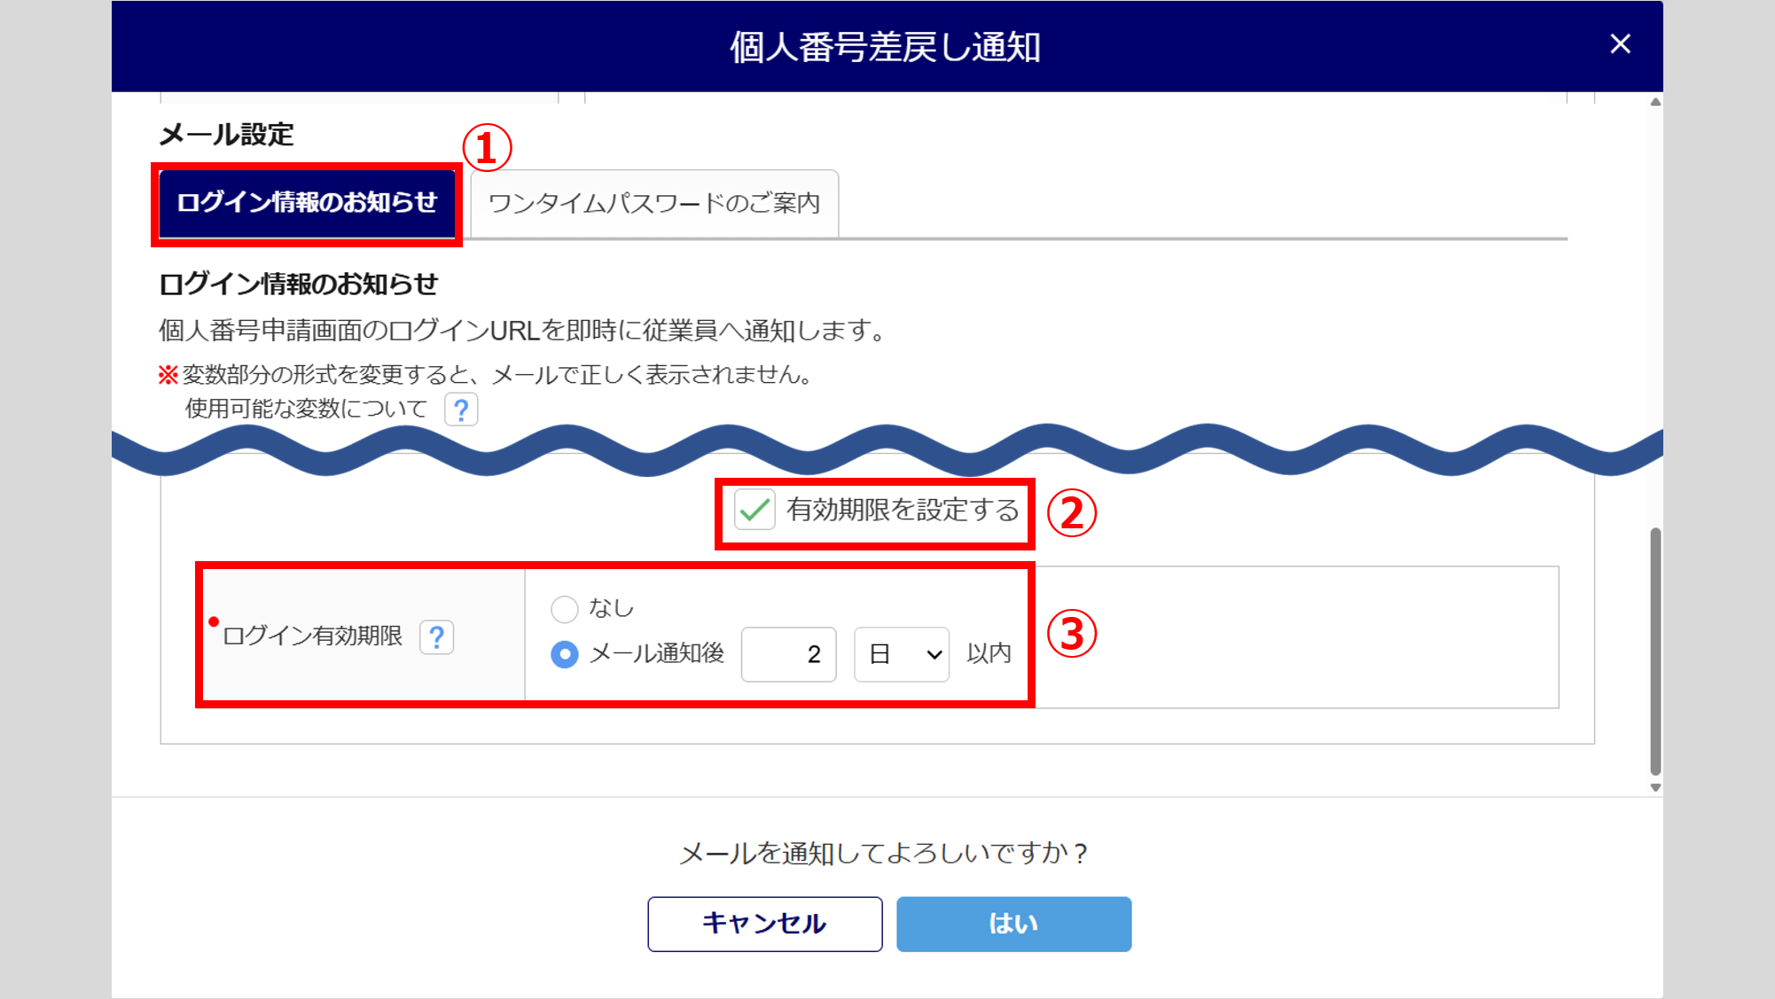The image size is (1775, 999).
Task: Toggle the 有効期限を設定する checkbox
Action: 755,510
